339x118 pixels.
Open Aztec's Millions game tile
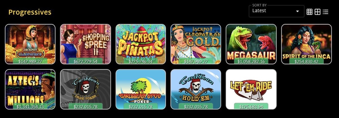(30, 89)
